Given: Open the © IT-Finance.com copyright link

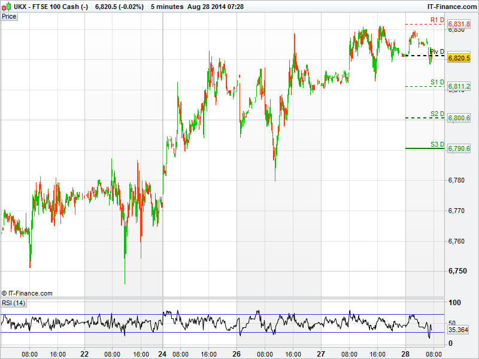Looking at the screenshot, I should pyautogui.click(x=28, y=293).
